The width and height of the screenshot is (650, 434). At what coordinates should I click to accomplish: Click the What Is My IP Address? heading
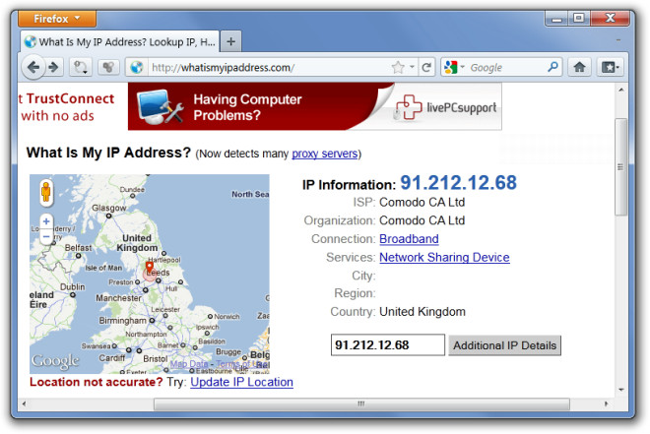coord(108,153)
